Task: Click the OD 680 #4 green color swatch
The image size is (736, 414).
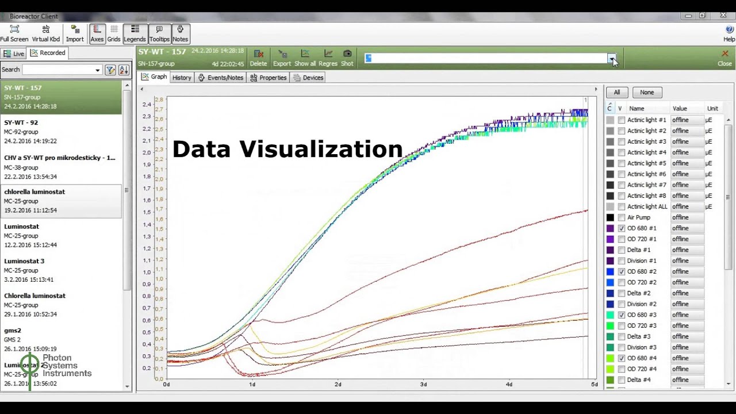Action: click(610, 358)
